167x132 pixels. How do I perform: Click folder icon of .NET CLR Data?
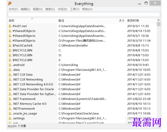click(x=10, y=75)
